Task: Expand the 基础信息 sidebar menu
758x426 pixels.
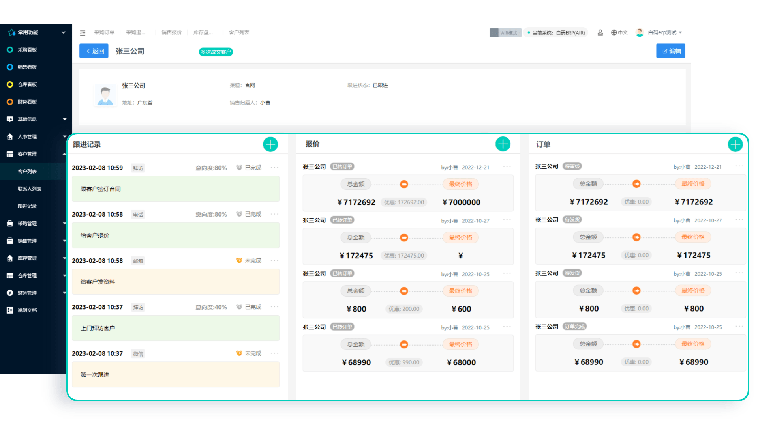Action: click(x=64, y=119)
